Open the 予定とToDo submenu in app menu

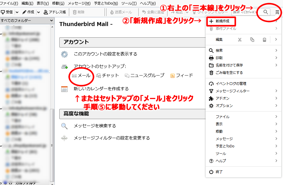(243, 146)
